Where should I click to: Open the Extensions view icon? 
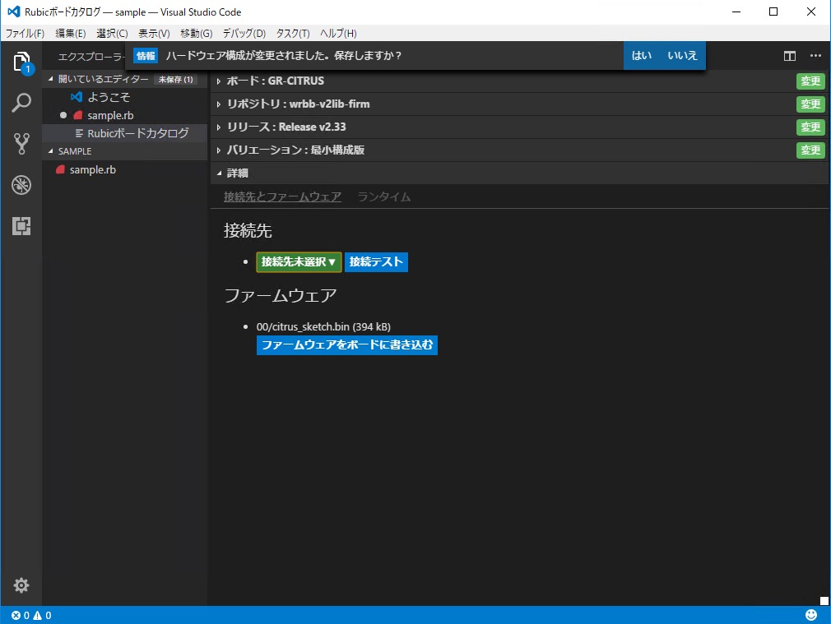(x=21, y=226)
